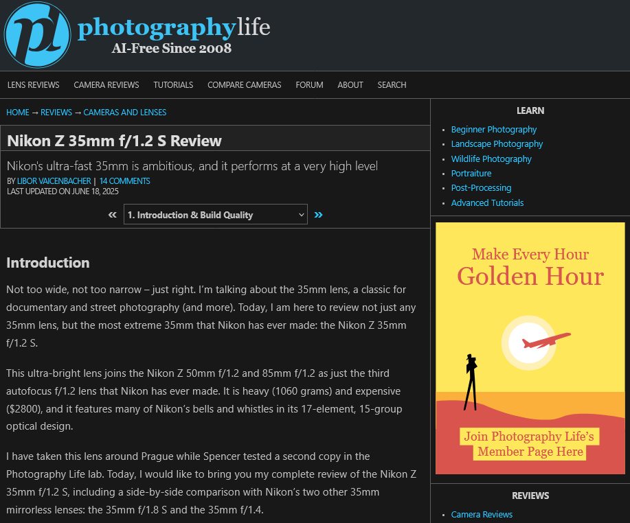Open the About menu item
Screen dimensions: 630x523
pos(350,85)
